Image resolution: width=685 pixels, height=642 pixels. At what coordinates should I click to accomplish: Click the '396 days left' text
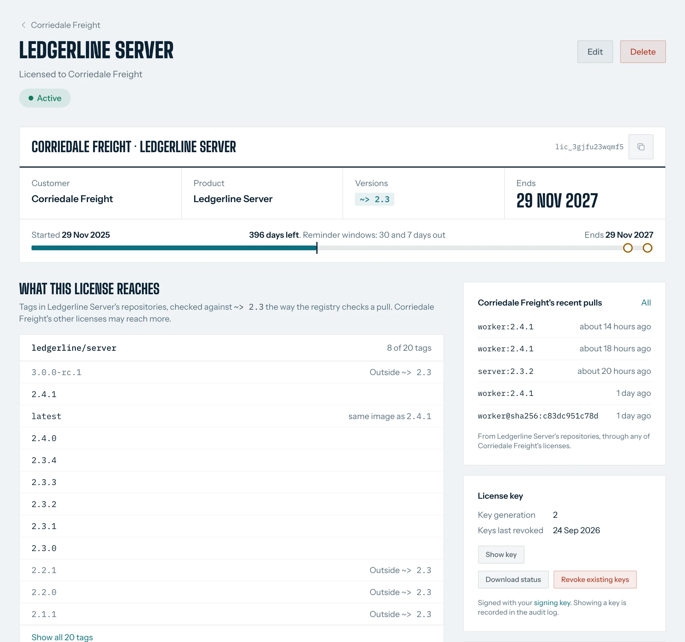coord(274,235)
